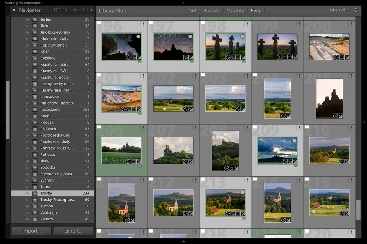Click the keyword tag badge on photo 198
The width and height of the screenshot is (367, 244).
(227, 57)
